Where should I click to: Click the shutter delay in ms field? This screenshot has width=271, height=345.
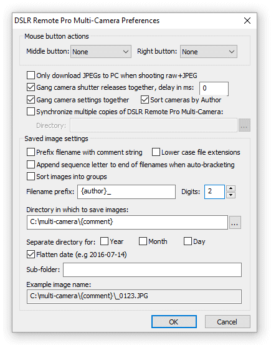click(214, 89)
